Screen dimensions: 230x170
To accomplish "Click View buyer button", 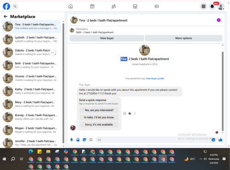I will tap(107, 38).
